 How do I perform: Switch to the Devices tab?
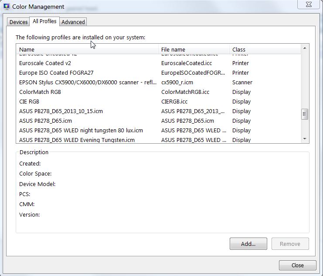click(18, 22)
